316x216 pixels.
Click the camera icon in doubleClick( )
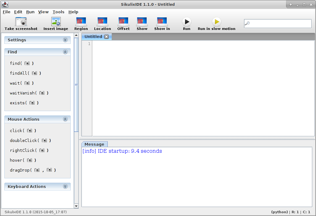click(x=44, y=140)
